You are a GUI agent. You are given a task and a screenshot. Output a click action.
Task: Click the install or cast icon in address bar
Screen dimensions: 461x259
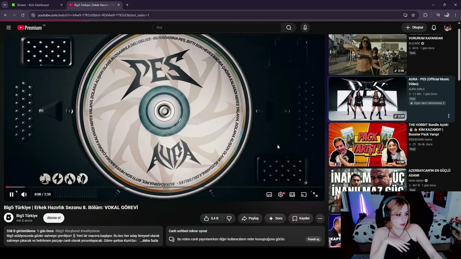coord(405,15)
